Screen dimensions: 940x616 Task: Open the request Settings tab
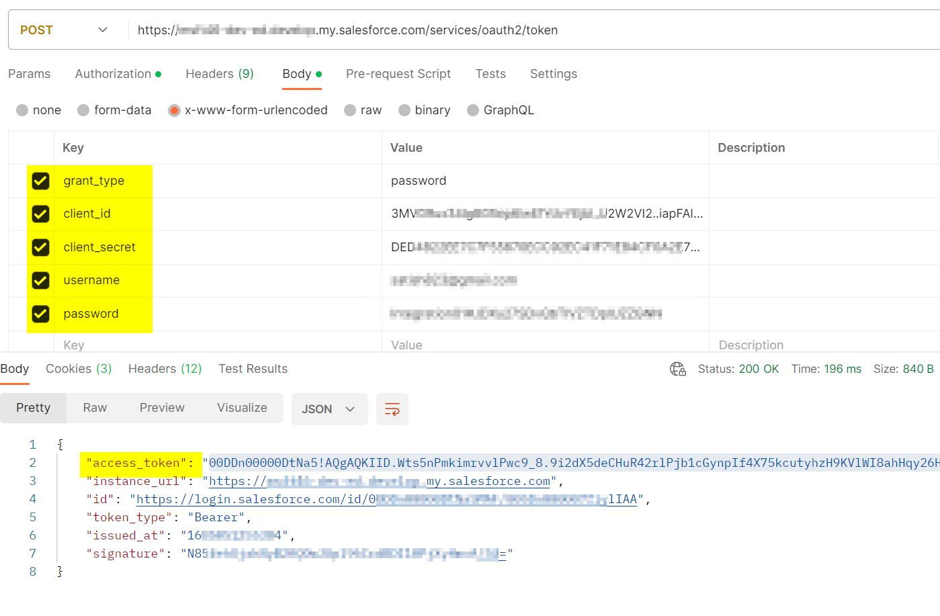(554, 74)
